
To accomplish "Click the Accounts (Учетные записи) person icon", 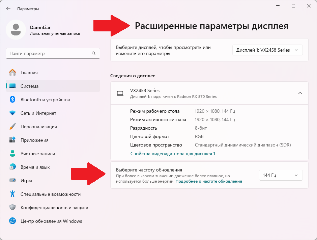I will pos(12,154).
